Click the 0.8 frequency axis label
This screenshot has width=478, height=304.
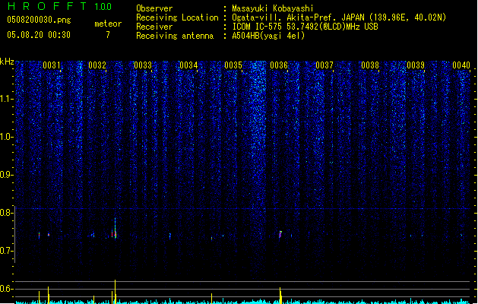point(6,213)
